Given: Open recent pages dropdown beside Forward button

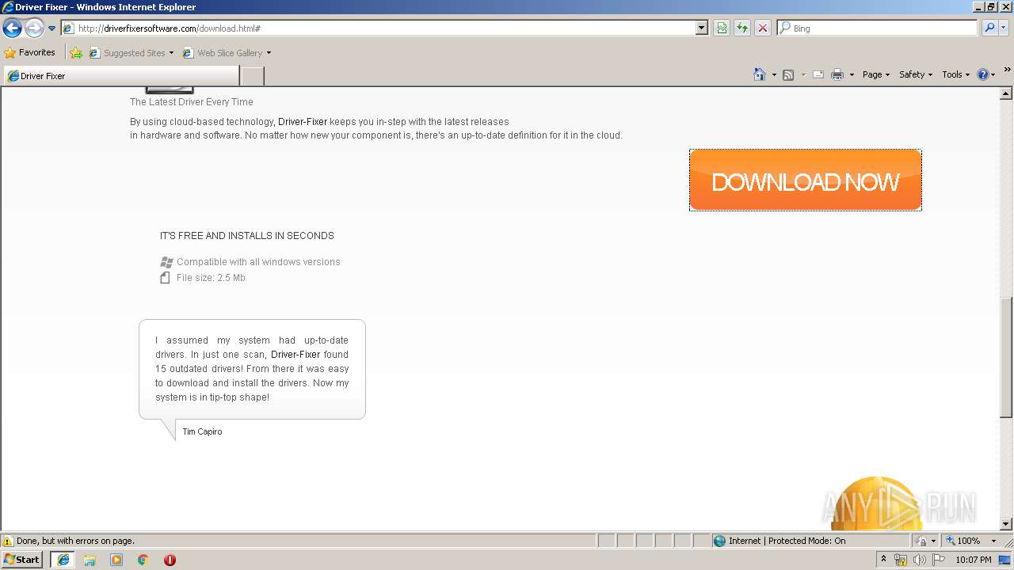Looking at the screenshot, I should tap(51, 28).
